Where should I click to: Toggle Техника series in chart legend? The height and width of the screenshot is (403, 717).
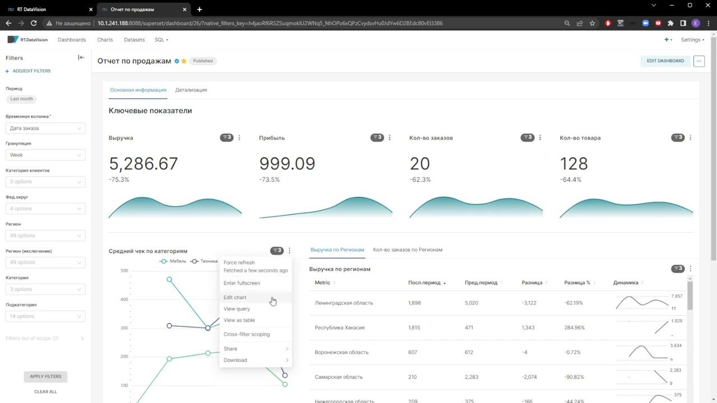tap(204, 261)
